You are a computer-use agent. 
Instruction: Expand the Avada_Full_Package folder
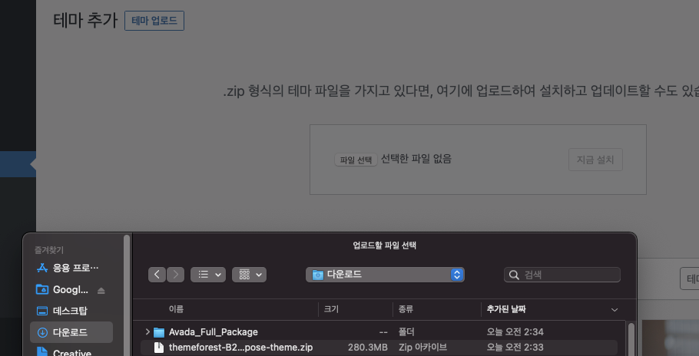(147, 332)
